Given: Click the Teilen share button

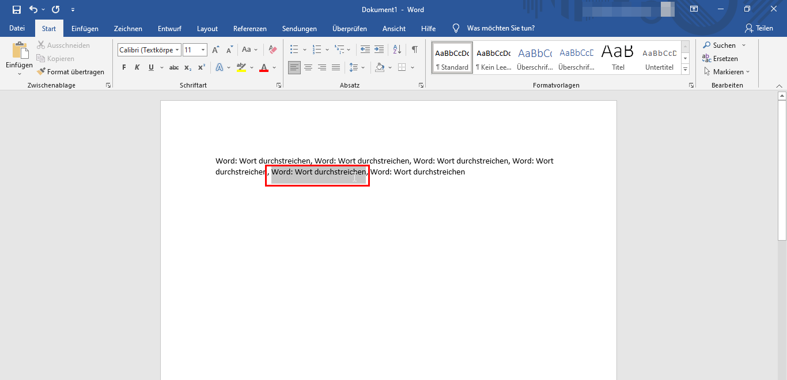Looking at the screenshot, I should coord(759,28).
